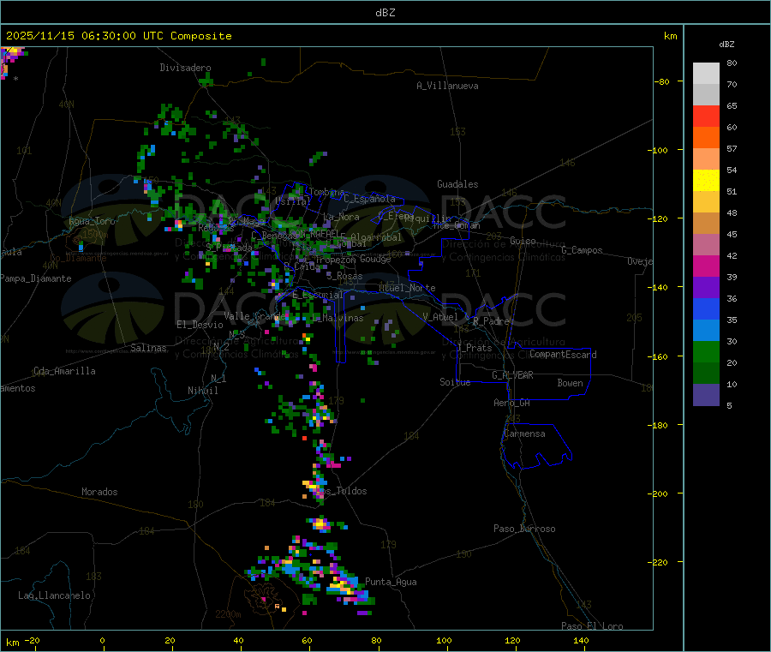The width and height of the screenshot is (771, 652).
Task: Click the Guadales location label
Action: [x=457, y=184]
